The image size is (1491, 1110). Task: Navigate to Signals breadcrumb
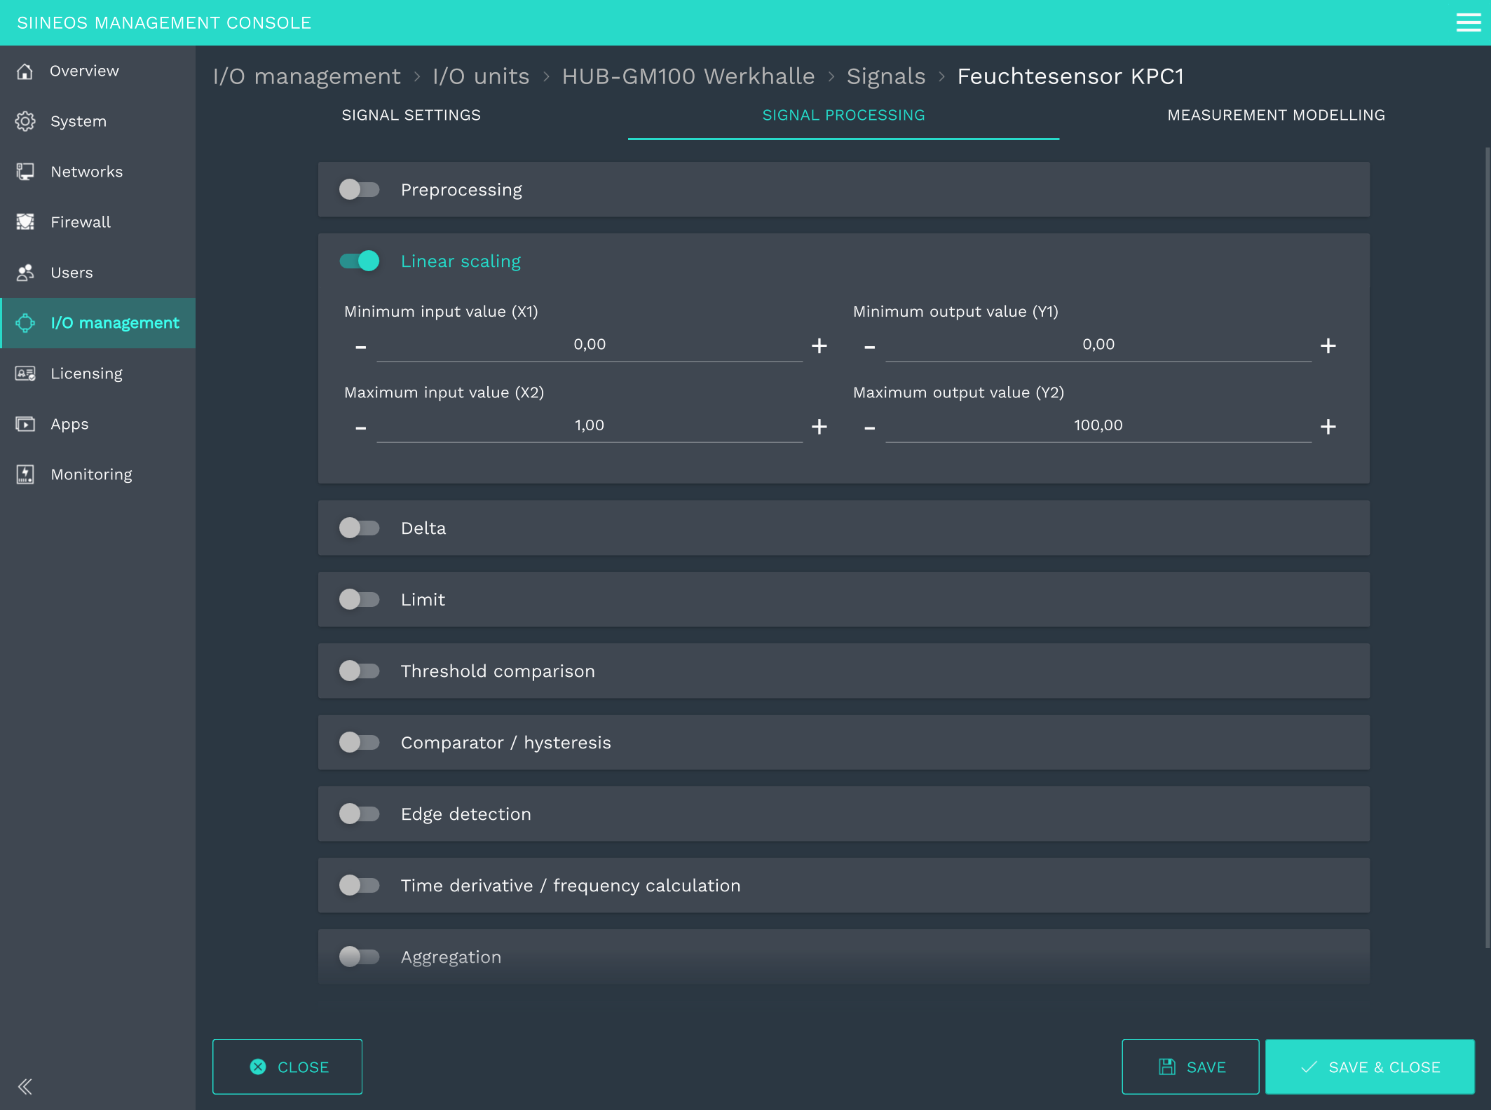(886, 76)
